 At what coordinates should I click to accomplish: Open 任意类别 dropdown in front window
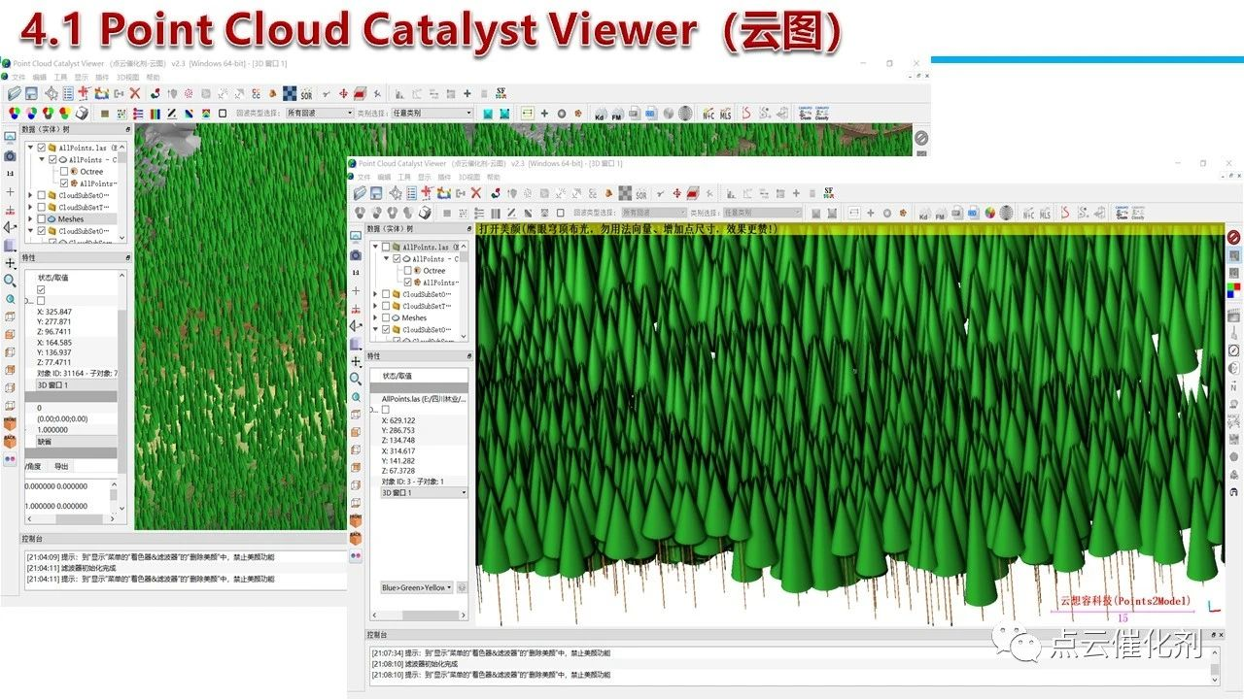click(x=762, y=213)
